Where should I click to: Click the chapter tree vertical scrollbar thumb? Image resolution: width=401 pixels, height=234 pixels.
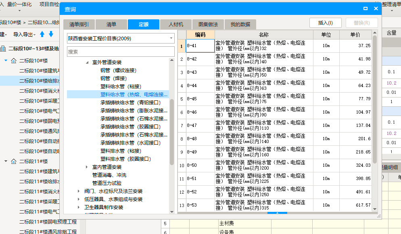172,131
